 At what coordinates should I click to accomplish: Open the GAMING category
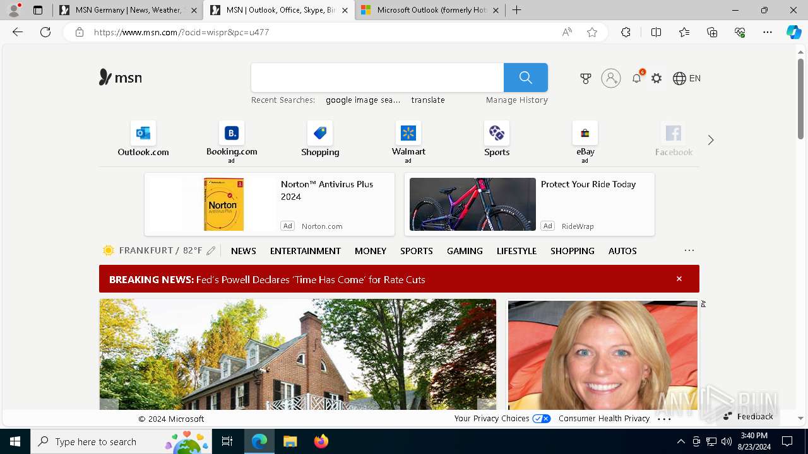pos(465,251)
